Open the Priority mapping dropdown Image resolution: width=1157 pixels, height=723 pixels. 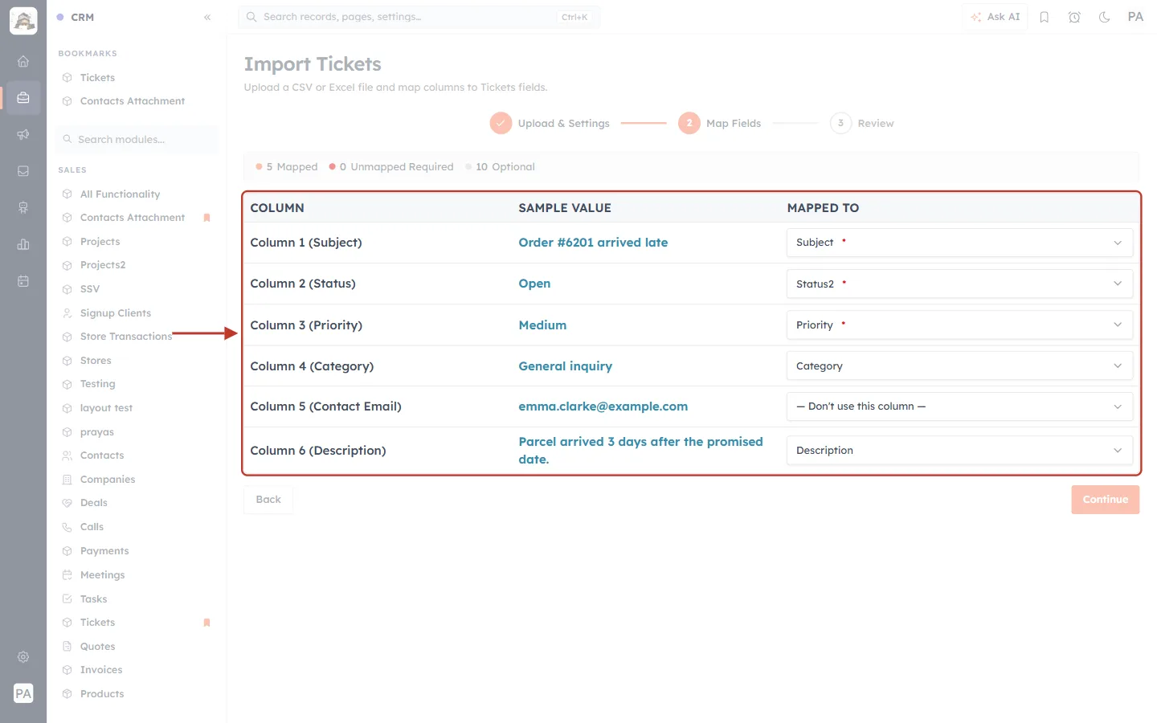tap(959, 325)
